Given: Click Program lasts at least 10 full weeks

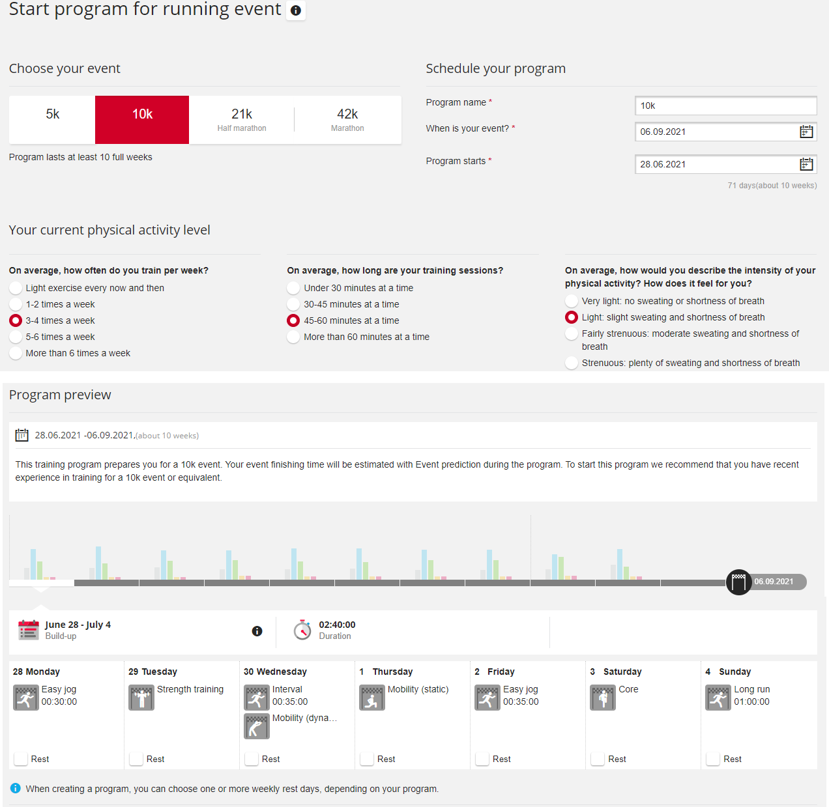Looking at the screenshot, I should point(81,157).
